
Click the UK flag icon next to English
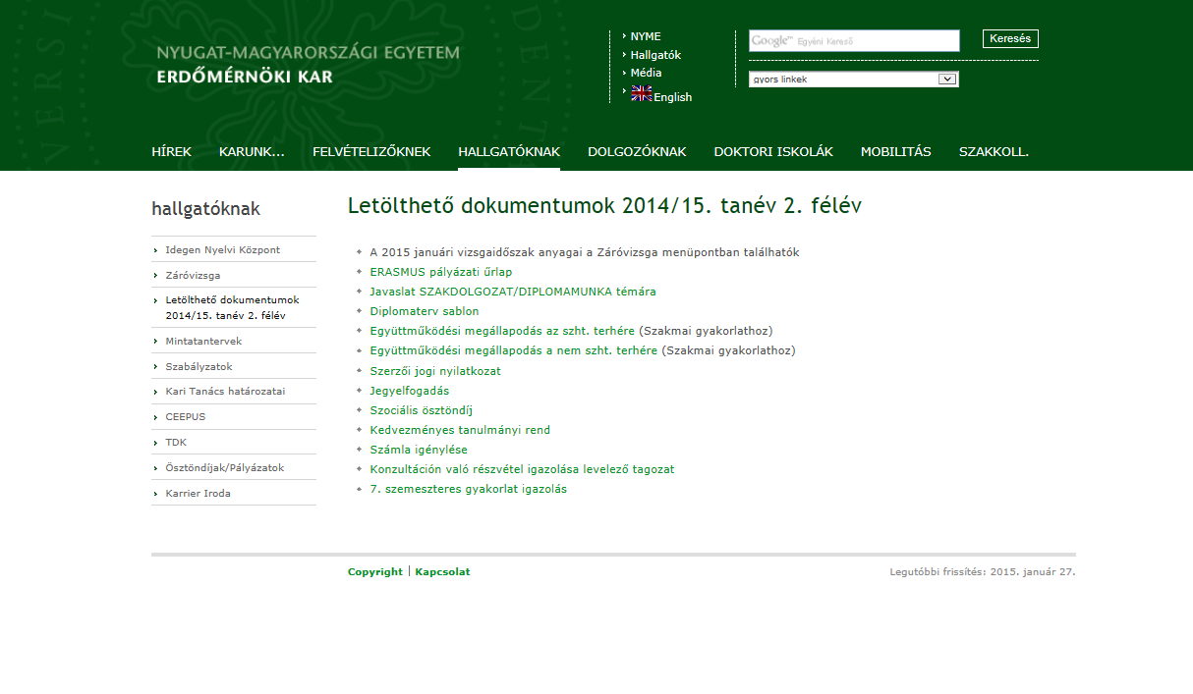(x=642, y=93)
